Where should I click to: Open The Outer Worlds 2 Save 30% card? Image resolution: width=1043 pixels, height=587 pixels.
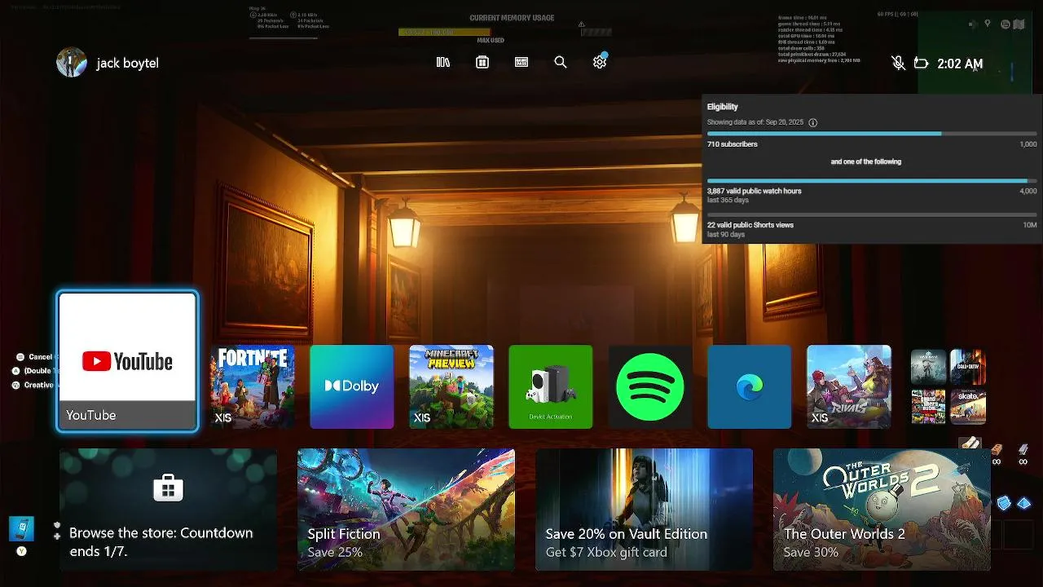(x=882, y=510)
